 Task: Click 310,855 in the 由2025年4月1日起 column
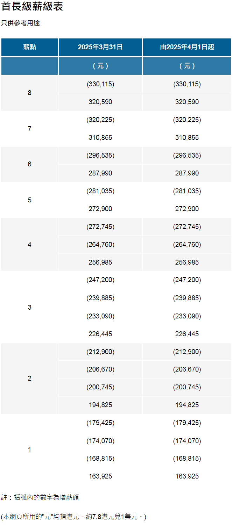(187, 138)
